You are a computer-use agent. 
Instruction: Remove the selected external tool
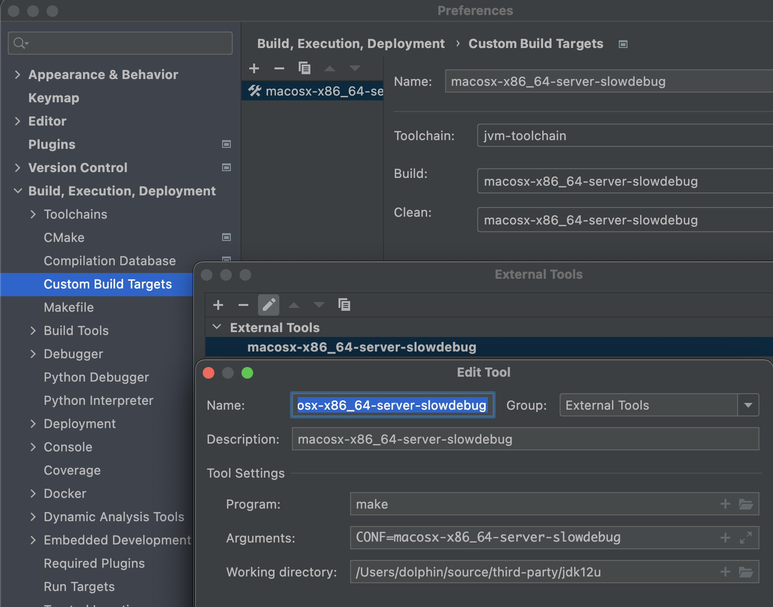243,305
